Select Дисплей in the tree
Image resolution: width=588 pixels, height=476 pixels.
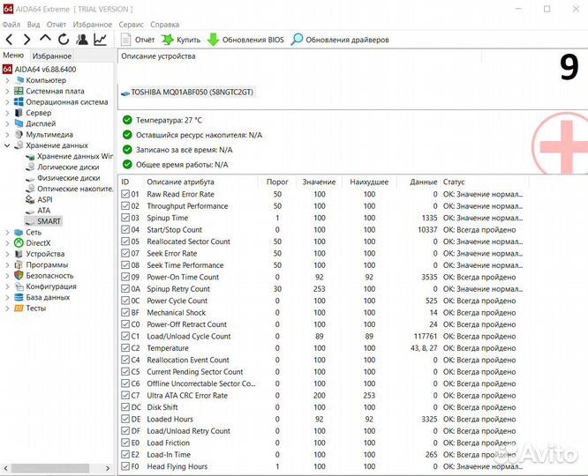coord(41,123)
